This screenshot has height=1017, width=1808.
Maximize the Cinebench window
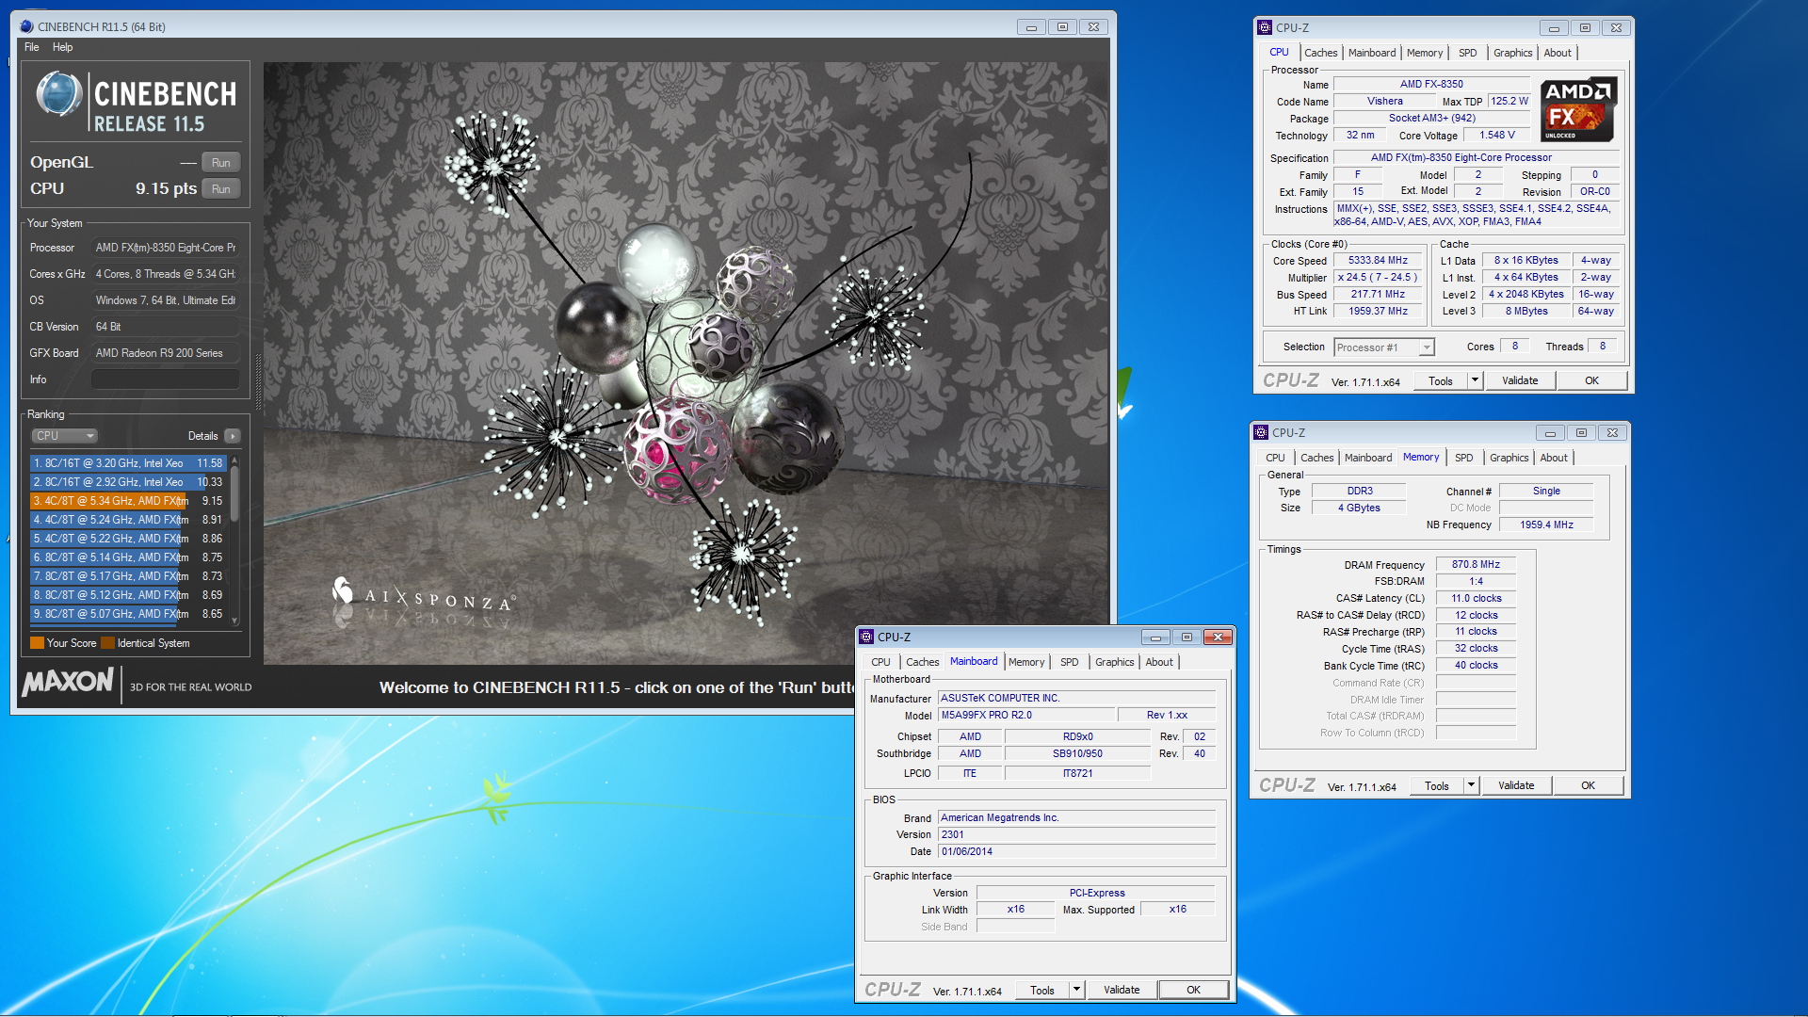click(1062, 27)
